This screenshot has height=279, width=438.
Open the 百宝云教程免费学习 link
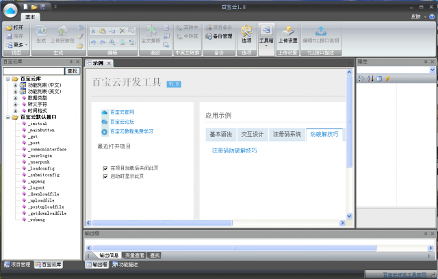click(x=131, y=131)
